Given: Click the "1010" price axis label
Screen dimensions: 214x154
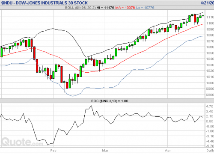Looking at the screenshot, I should pyautogui.click(x=210, y=77).
